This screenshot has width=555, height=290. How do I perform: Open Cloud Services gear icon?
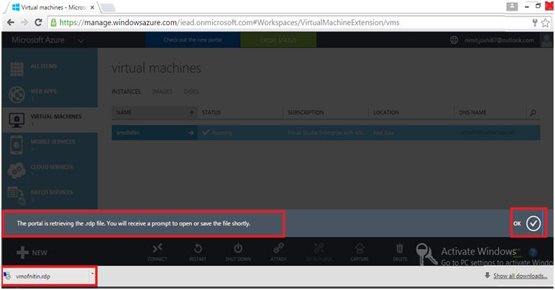click(x=17, y=170)
